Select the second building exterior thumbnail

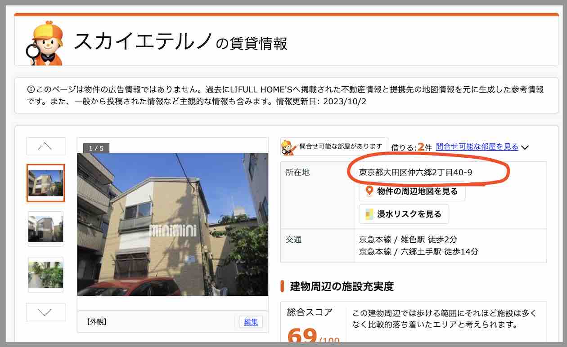pyautogui.click(x=45, y=228)
